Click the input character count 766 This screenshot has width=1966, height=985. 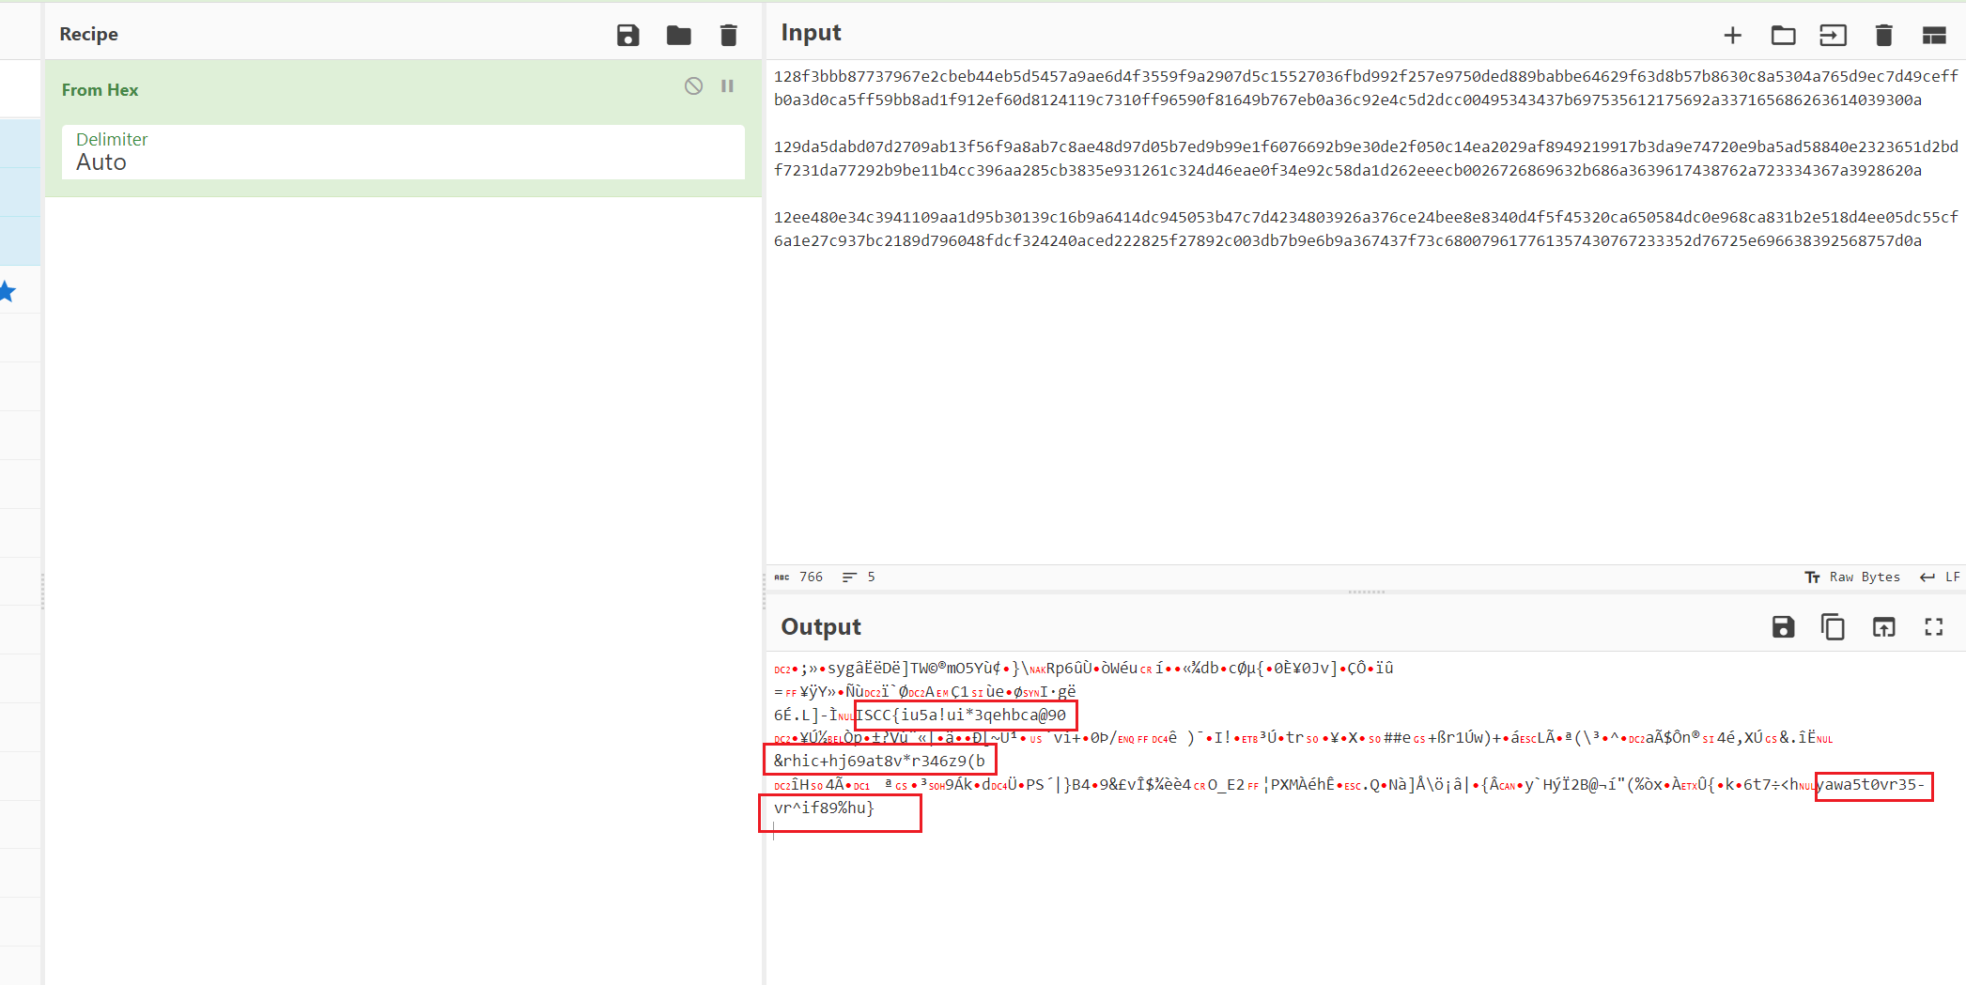(x=799, y=577)
